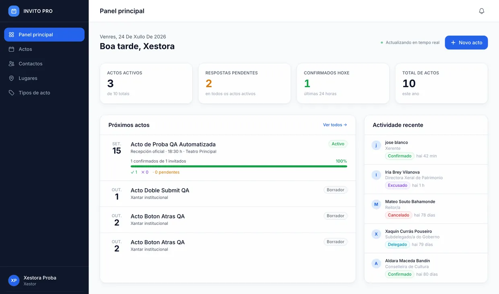Follow the Ver todos link
The image size is (499, 294).
335,125
